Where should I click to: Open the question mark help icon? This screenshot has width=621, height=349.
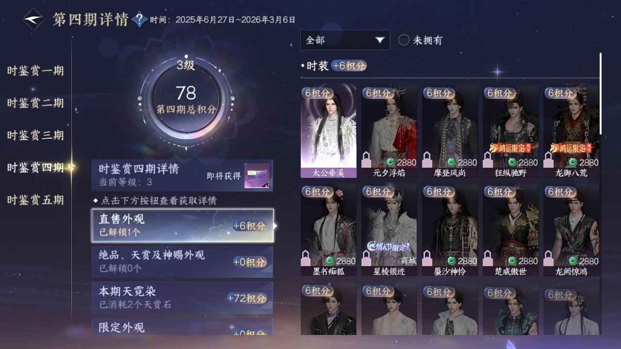[x=139, y=19]
